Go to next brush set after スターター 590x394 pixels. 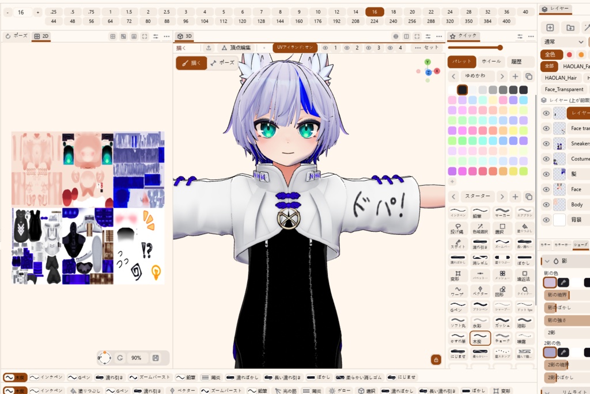click(502, 197)
